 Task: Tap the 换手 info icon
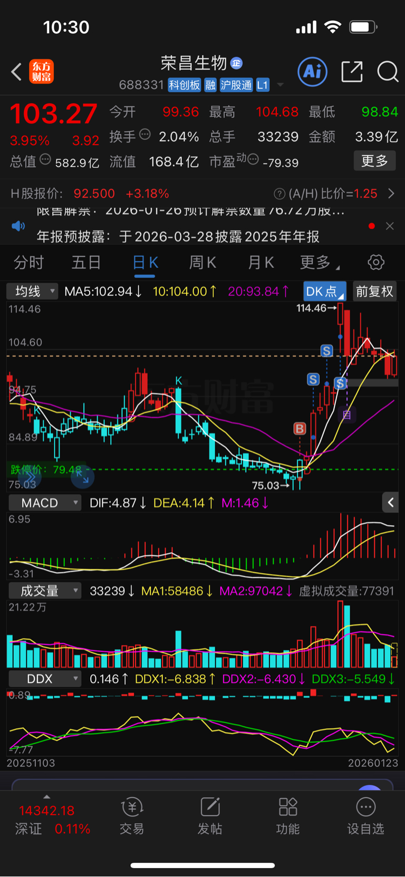point(145,134)
